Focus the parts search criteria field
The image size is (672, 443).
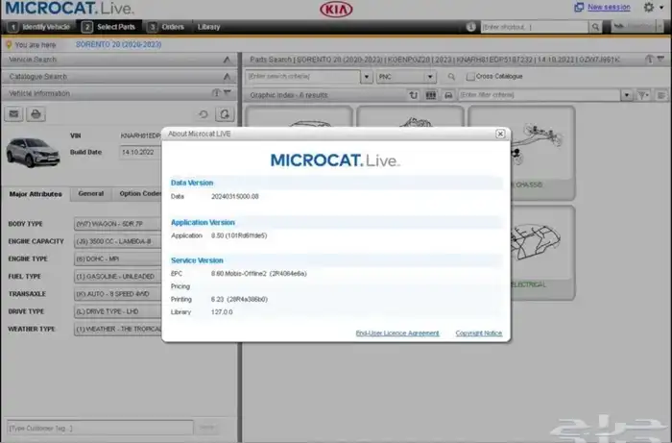point(302,77)
